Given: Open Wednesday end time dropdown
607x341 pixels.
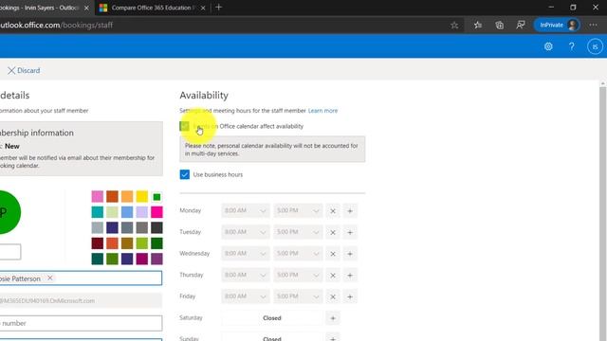Looking at the screenshot, I should pyautogui.click(x=298, y=254).
